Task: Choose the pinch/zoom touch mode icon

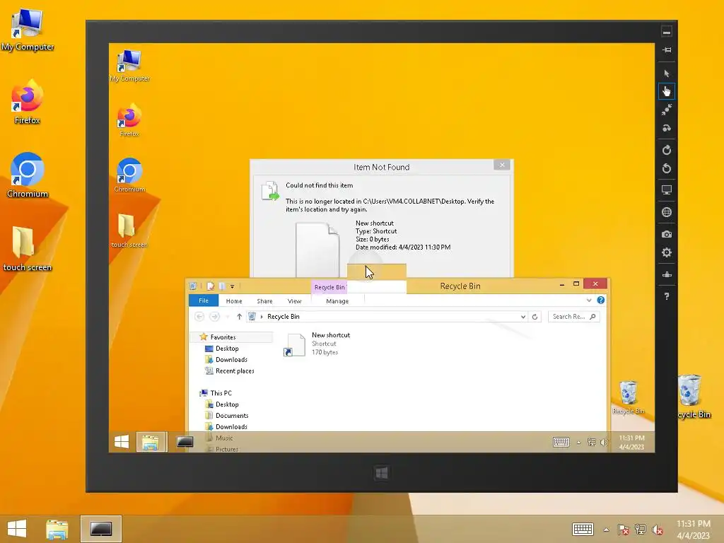Action: pos(666,110)
